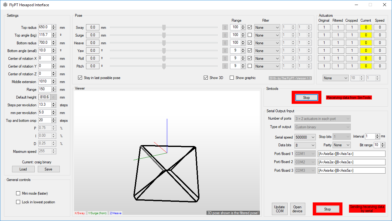The image size is (392, 221).
Task: Click the Heave slider handle
Action: coord(164,43)
